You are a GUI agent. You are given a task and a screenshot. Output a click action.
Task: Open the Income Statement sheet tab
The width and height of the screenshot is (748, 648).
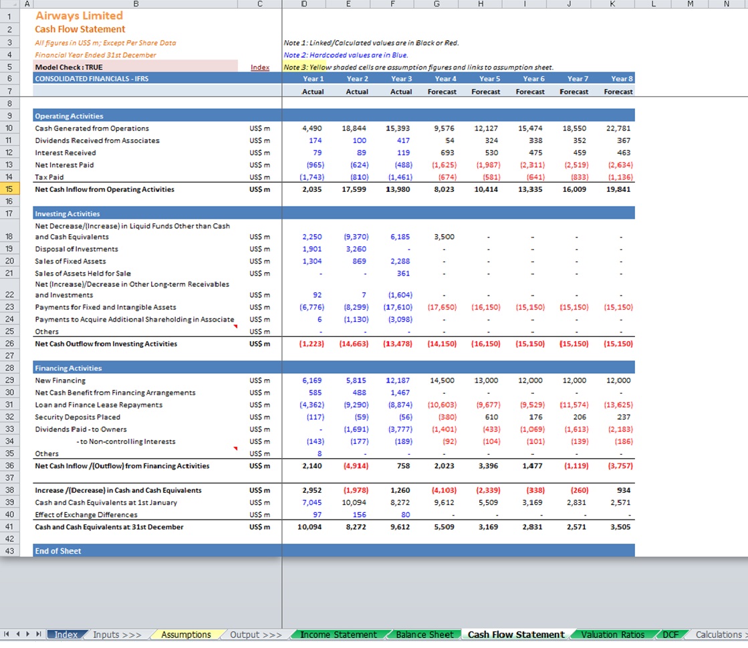[338, 635]
